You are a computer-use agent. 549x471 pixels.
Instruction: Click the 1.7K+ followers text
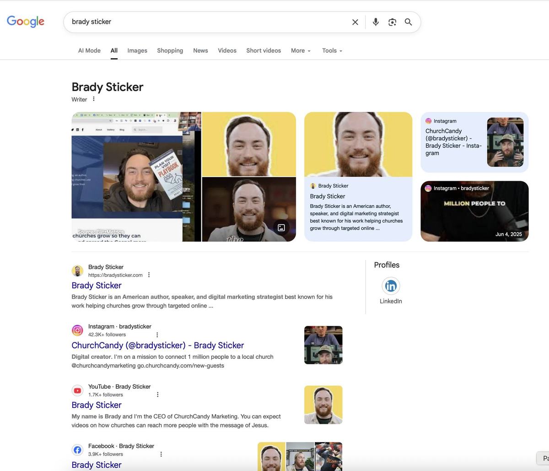(x=106, y=395)
